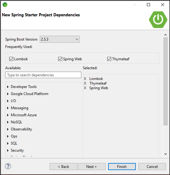Close the dialog with the X button

pyautogui.click(x=163, y=5)
